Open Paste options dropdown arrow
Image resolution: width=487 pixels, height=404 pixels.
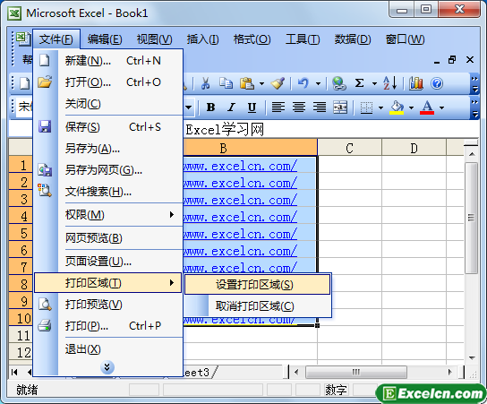click(261, 83)
